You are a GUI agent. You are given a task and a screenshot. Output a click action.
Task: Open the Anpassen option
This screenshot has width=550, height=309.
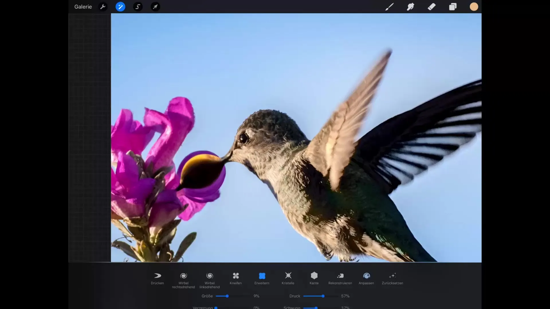[366, 278]
